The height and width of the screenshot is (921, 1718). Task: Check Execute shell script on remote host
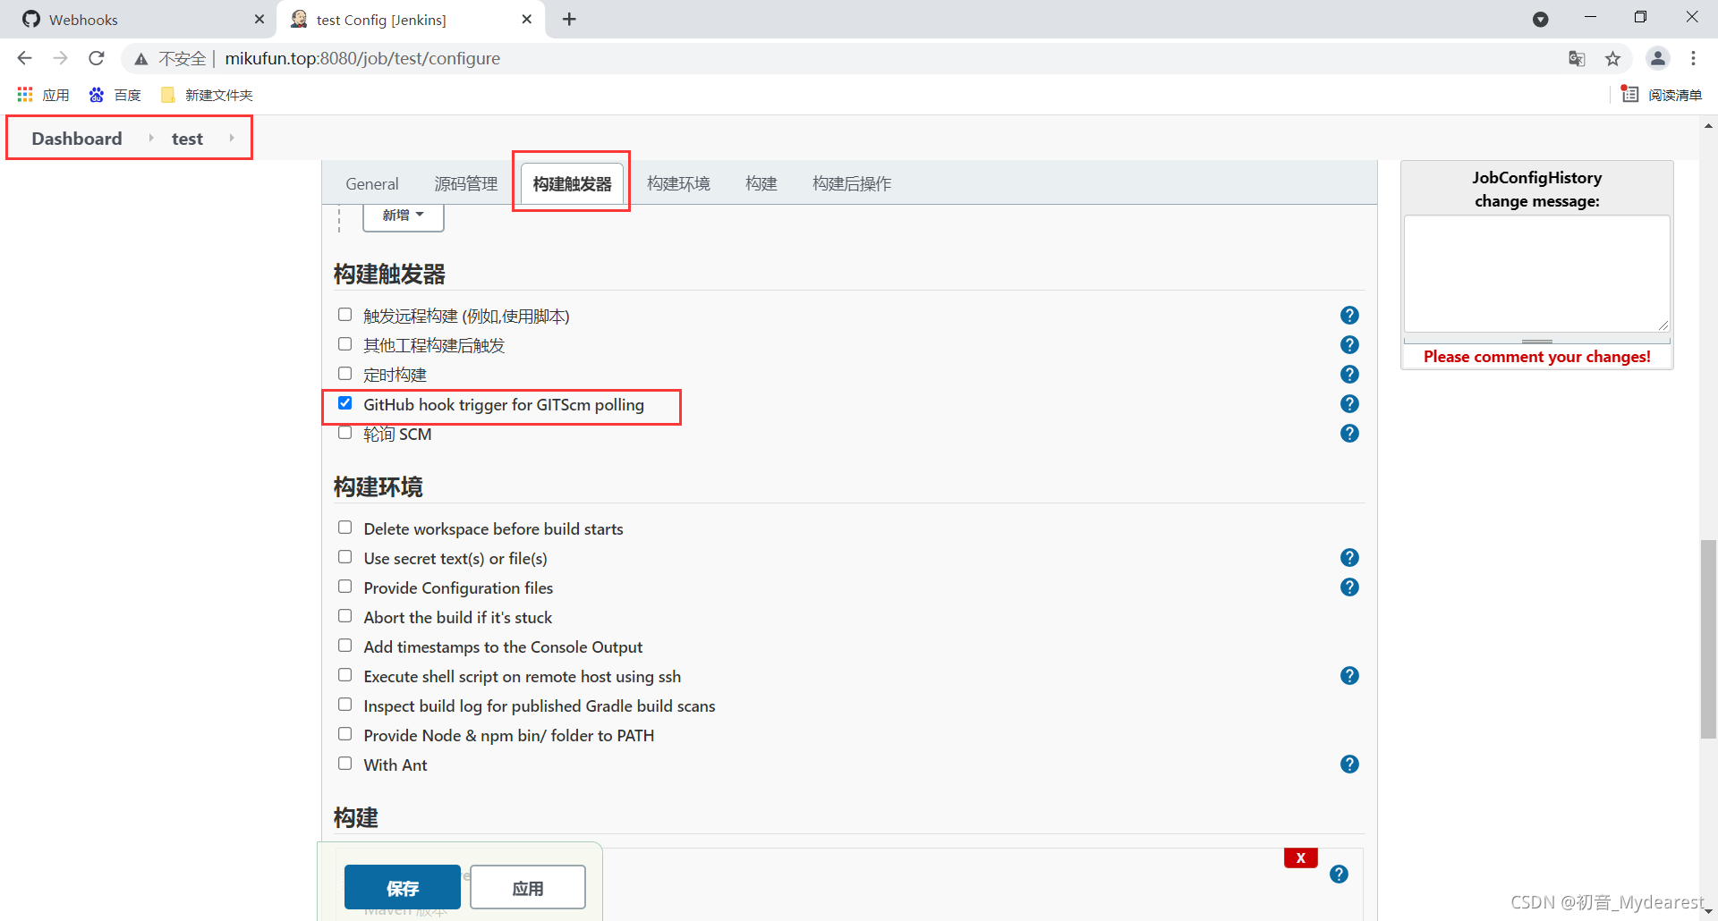pos(344,675)
